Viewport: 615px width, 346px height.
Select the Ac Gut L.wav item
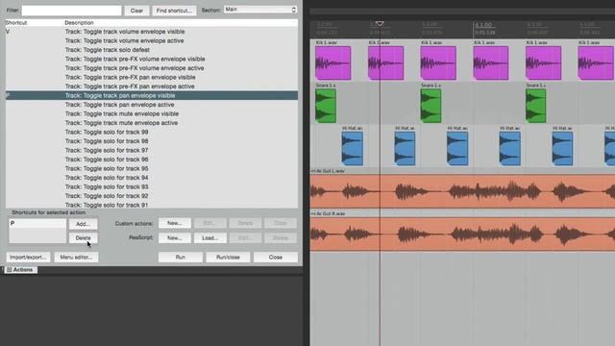point(462,191)
